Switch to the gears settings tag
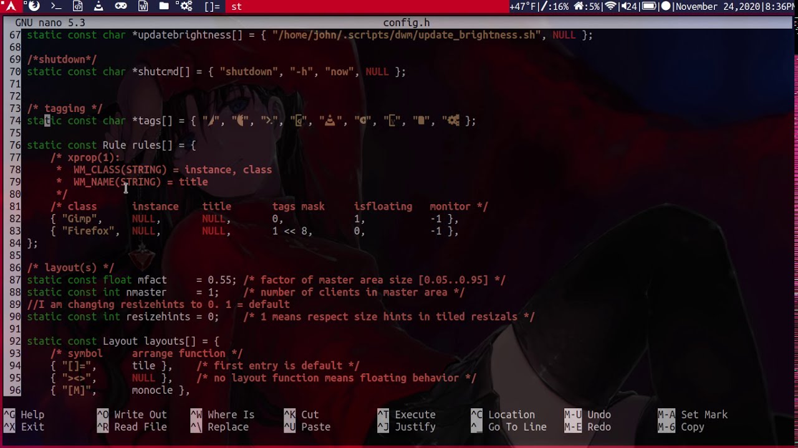 coord(186,6)
